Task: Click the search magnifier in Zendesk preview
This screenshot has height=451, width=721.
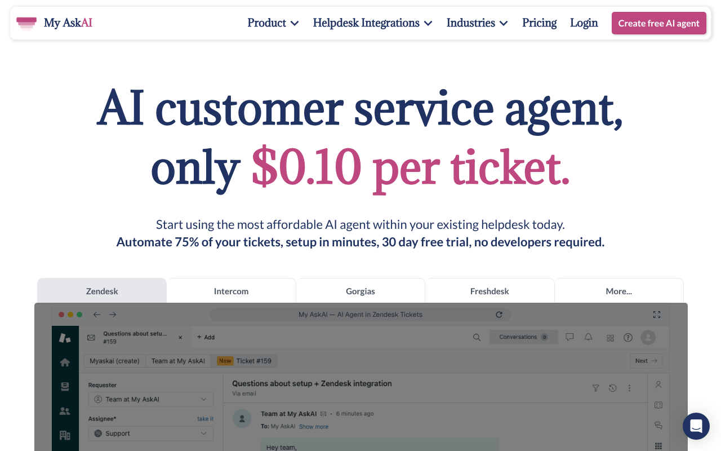Action: click(x=477, y=337)
